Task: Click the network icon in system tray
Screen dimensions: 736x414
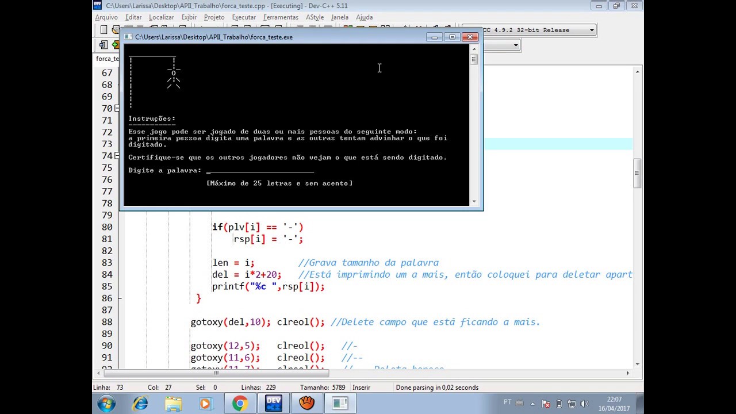Action: 572,404
